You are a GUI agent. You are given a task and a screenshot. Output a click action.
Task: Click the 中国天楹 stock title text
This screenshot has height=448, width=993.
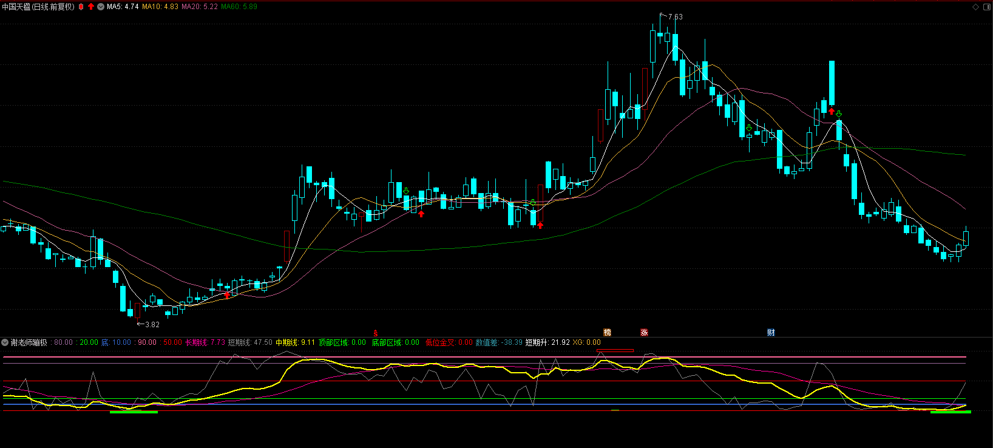16,7
